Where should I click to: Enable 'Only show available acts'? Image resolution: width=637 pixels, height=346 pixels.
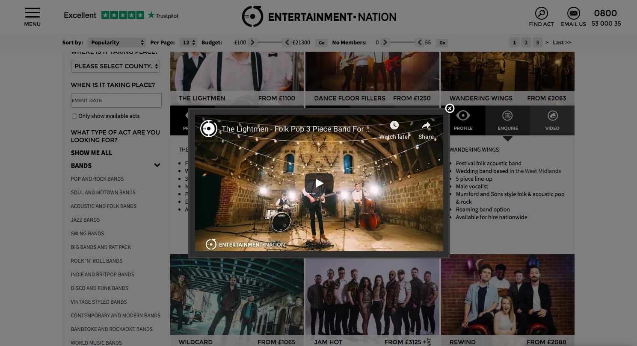[74, 116]
